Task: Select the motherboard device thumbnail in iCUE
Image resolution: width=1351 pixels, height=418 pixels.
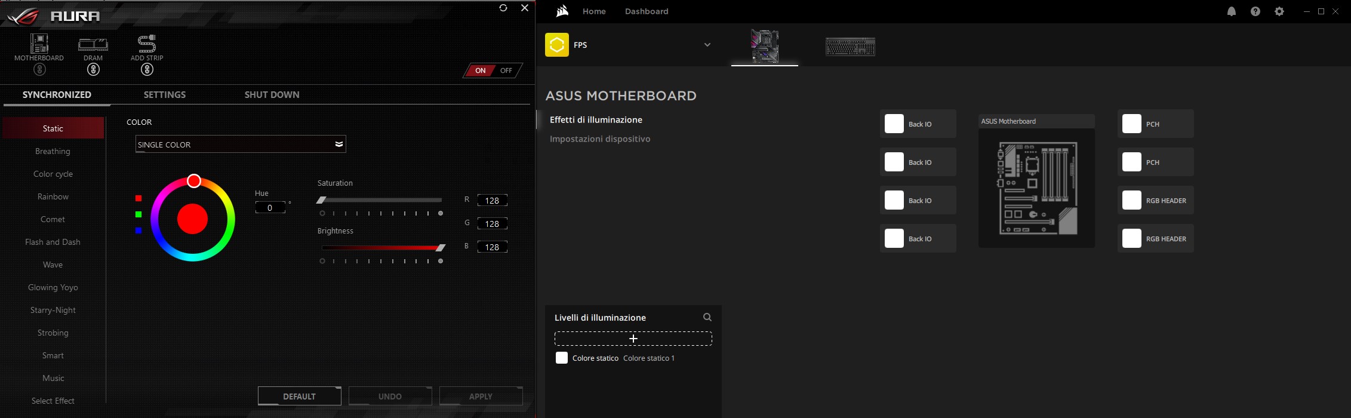Action: [x=765, y=46]
